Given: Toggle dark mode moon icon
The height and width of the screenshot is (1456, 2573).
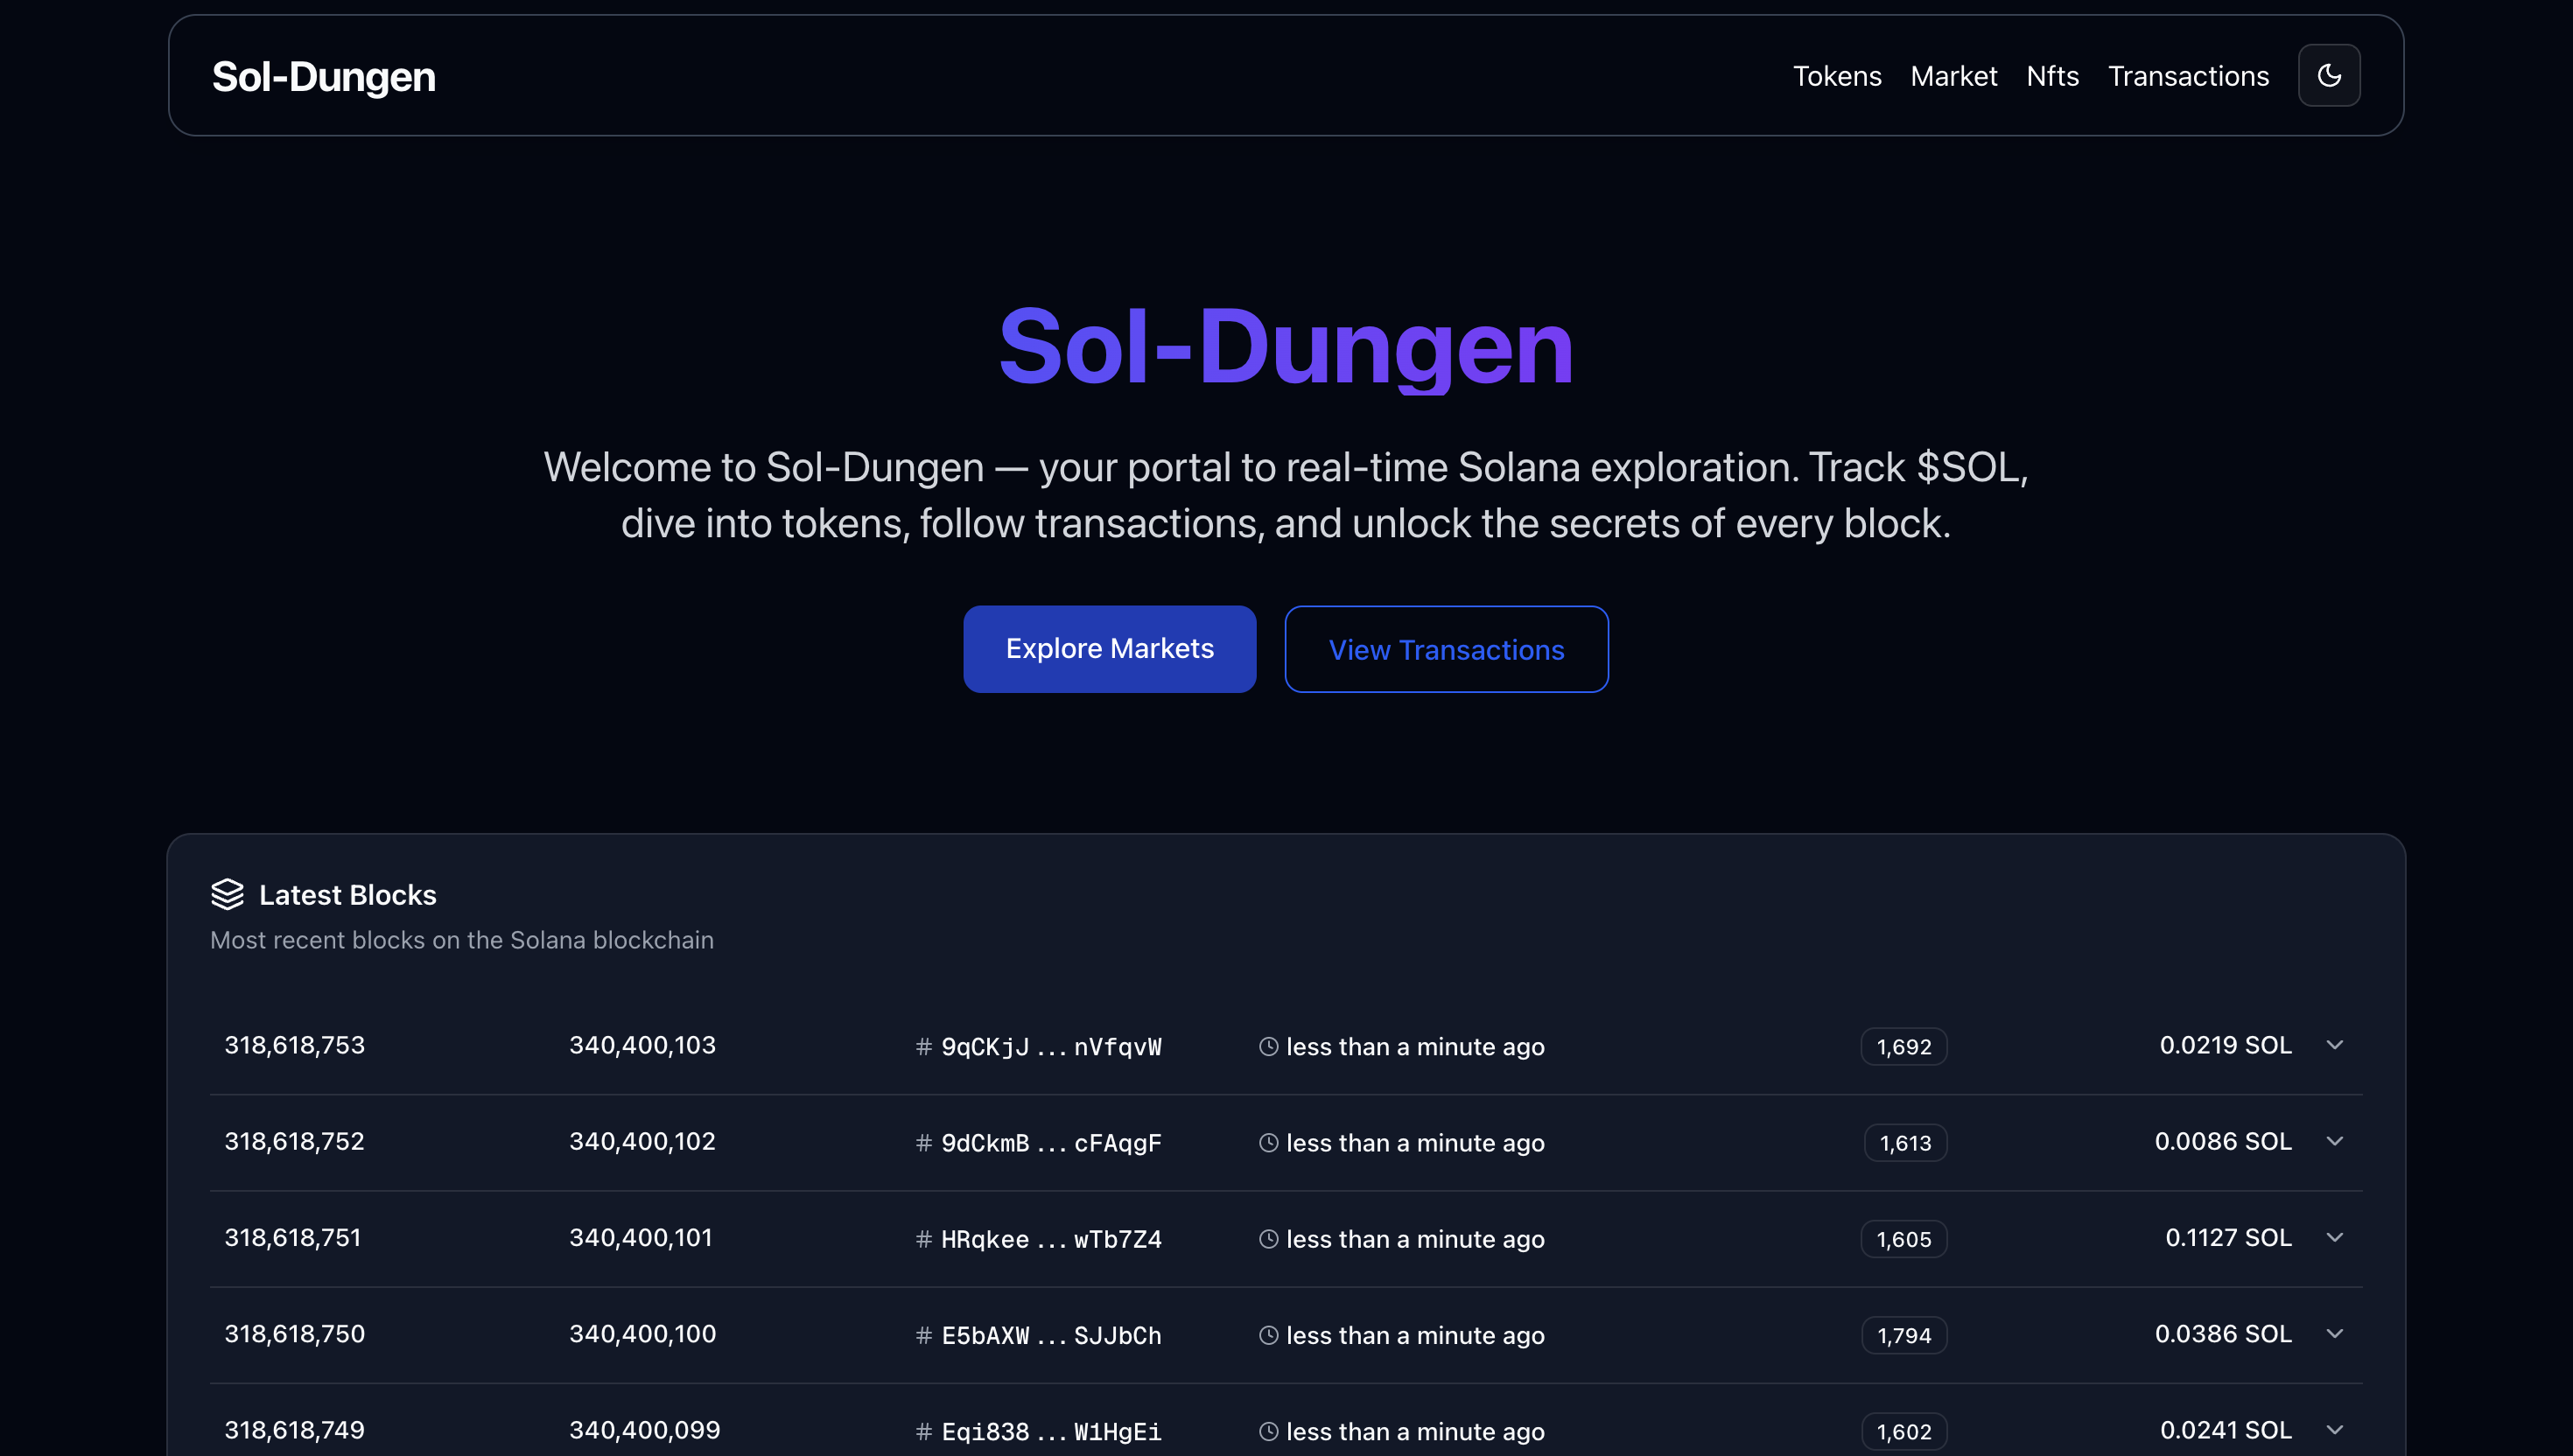Looking at the screenshot, I should pos(2328,76).
